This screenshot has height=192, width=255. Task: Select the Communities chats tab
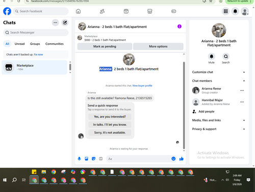click(55, 44)
